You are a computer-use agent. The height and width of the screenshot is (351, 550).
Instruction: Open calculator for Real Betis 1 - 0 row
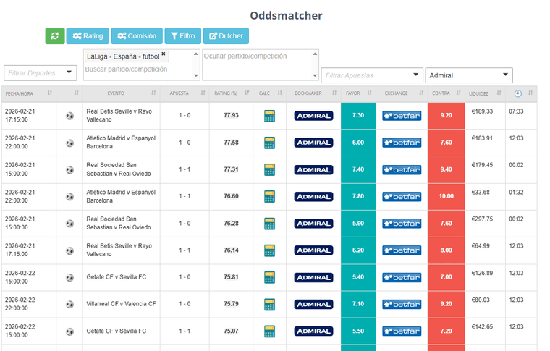tap(269, 116)
